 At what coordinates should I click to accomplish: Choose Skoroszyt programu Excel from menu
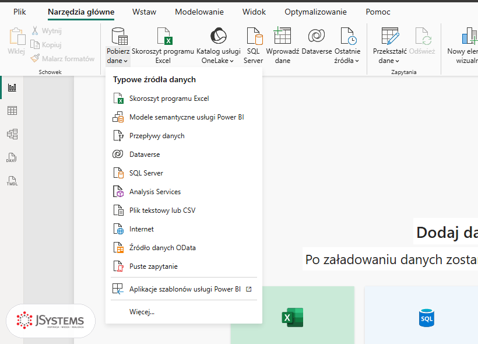(x=184, y=99)
